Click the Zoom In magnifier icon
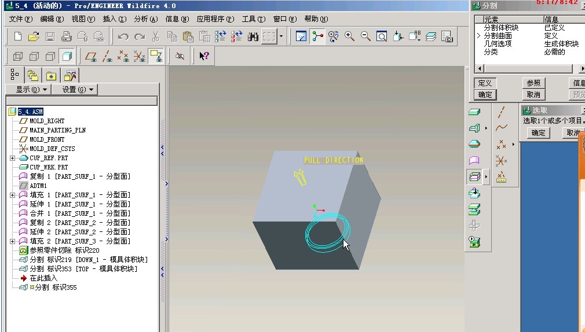Image resolution: width=585 pixels, height=332 pixels. pyautogui.click(x=349, y=36)
